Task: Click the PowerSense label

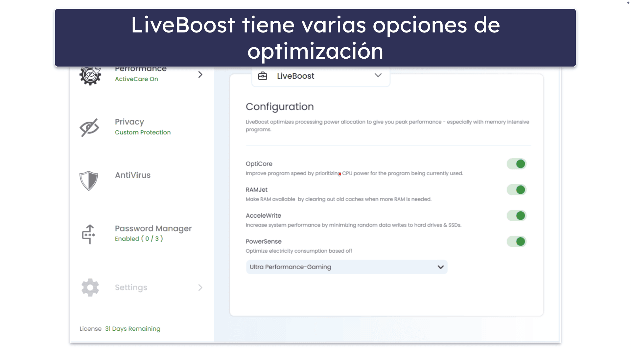Action: [x=264, y=242]
